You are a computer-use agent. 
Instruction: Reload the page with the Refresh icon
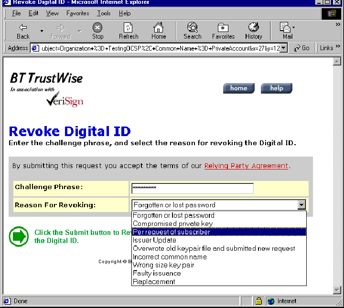(129, 28)
